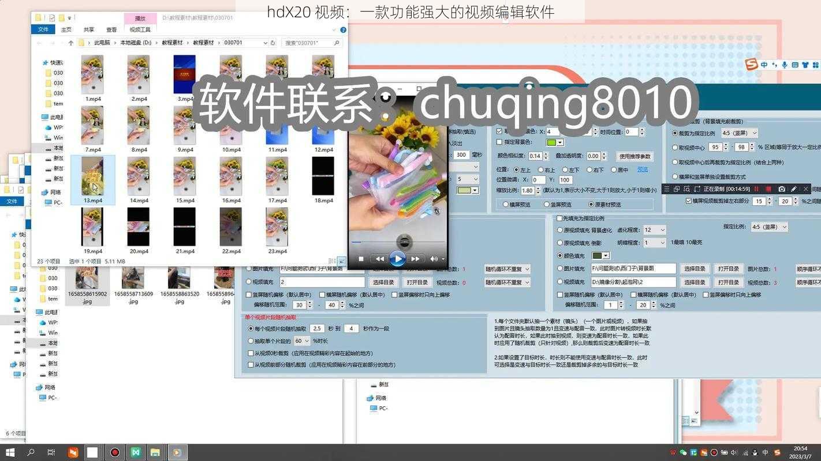Switch to the 主页 ribbon tab
The image size is (821, 461).
pos(66,29)
